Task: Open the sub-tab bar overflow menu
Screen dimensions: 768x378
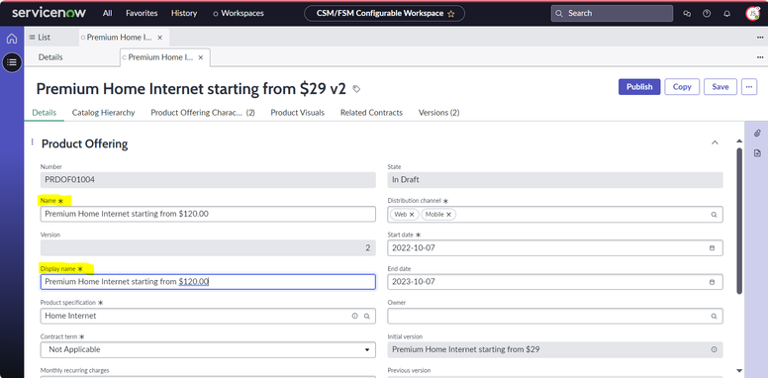Action: click(760, 57)
